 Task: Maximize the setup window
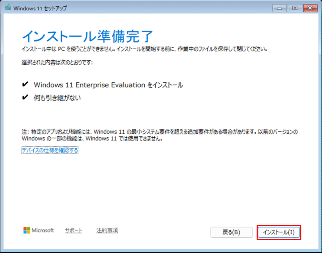(x=295, y=8)
